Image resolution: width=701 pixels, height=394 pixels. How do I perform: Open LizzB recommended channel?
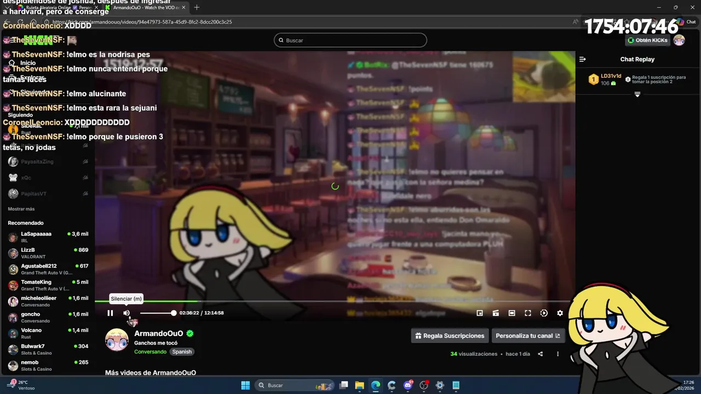coord(48,253)
